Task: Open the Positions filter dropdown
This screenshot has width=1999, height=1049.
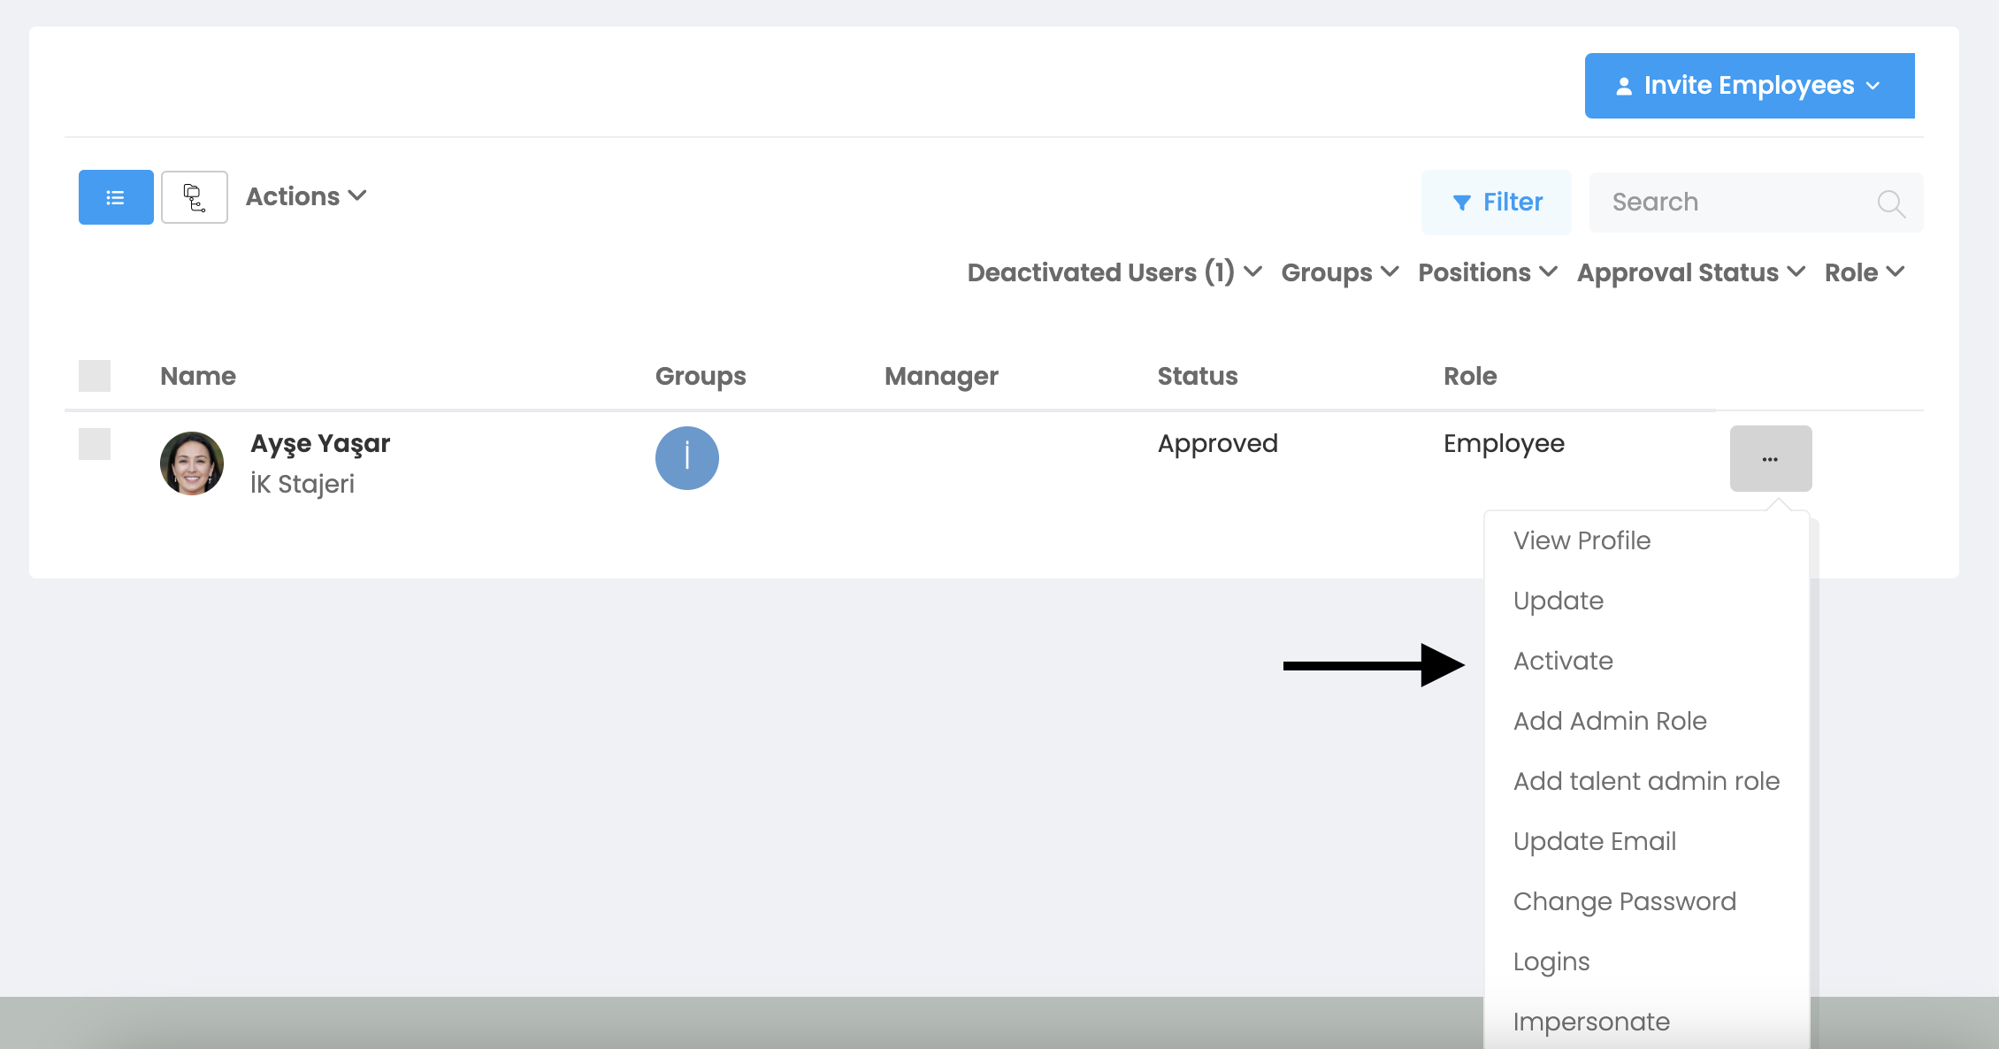Action: [x=1487, y=272]
